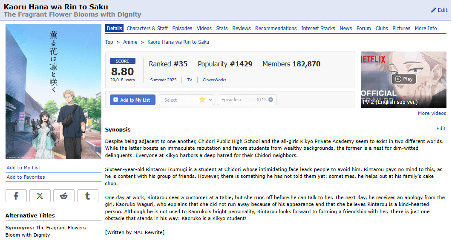Click the Ranked #35 text
452x240 pixels.
click(x=168, y=64)
